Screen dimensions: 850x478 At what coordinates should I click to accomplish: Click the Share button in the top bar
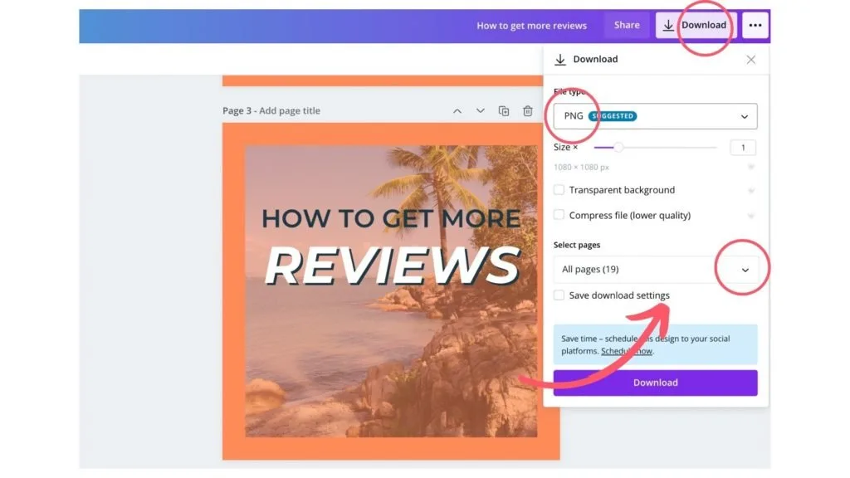pyautogui.click(x=626, y=25)
